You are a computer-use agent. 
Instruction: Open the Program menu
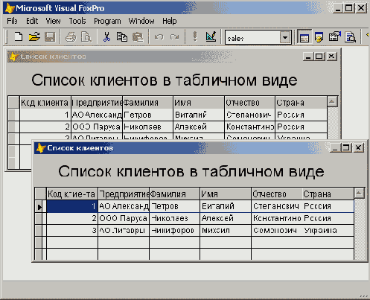107,21
